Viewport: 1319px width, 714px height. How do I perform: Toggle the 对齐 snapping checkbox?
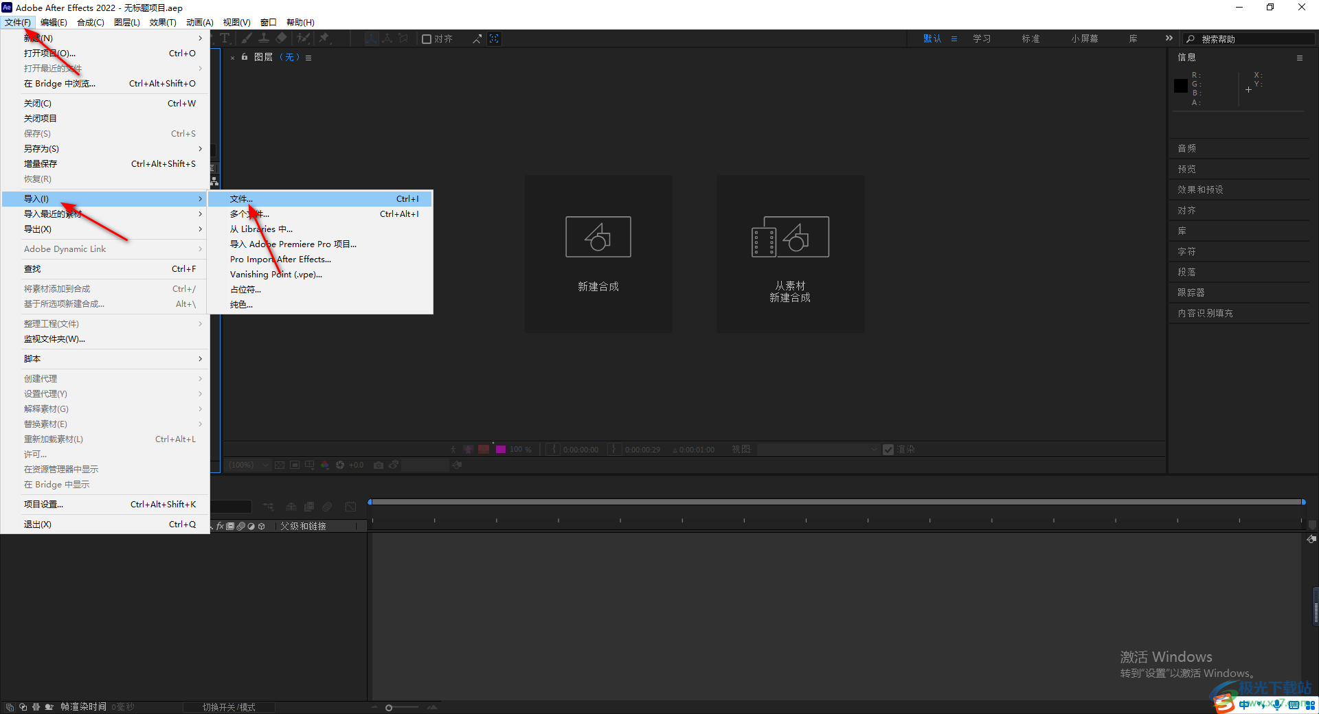(x=427, y=39)
